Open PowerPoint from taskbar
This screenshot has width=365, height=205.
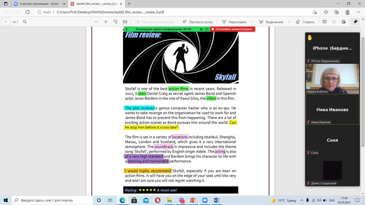[x=193, y=200]
